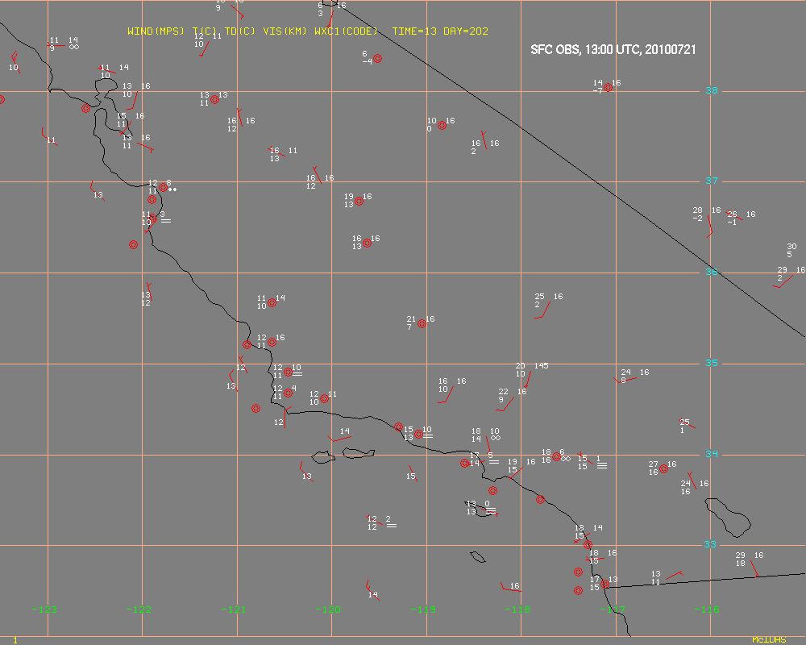The width and height of the screenshot is (806, 645).
Task: Click the cyan latitude label 33
Action: [710, 545]
